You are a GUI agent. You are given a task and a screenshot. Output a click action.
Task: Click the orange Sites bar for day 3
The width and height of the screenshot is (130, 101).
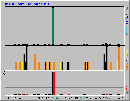click(16, 66)
